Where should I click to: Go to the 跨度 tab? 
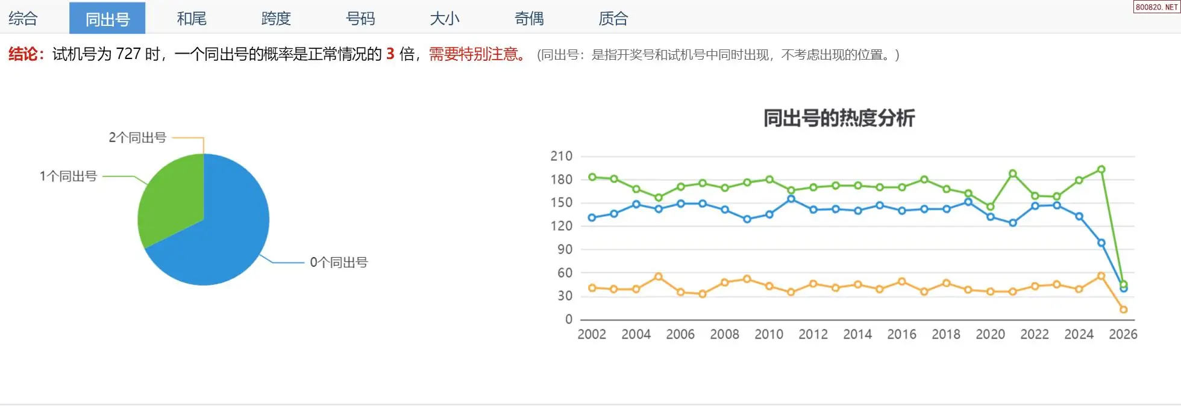click(x=276, y=18)
